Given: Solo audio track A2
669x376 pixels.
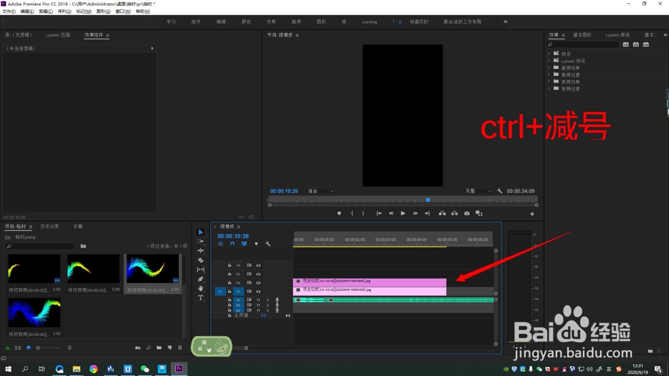Looking at the screenshot, I should coord(268,305).
